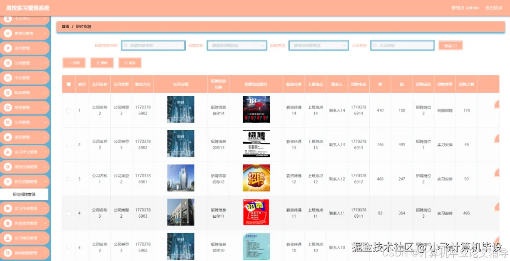Viewport: 510px width, 261px height.
Task: Tick the checkbox for row index 1
Action: click(x=68, y=110)
